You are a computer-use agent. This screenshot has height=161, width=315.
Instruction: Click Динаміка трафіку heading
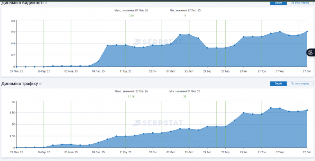point(20,84)
